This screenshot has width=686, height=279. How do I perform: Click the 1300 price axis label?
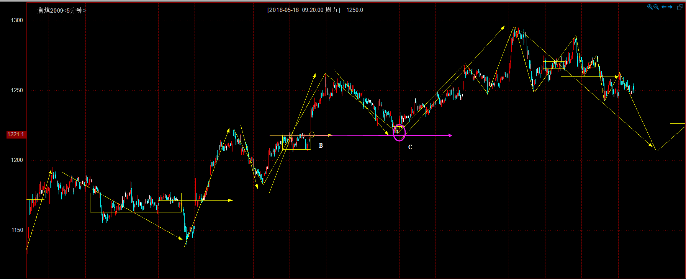[17, 20]
